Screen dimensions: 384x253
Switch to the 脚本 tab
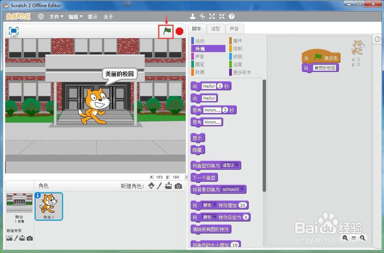(197, 29)
